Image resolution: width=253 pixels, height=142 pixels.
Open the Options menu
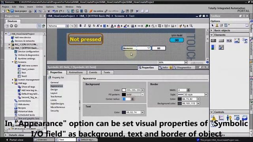pos(50,7)
